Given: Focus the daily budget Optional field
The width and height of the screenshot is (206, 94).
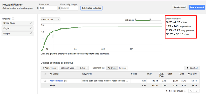Looking at the screenshot, I should tap(69, 8).
